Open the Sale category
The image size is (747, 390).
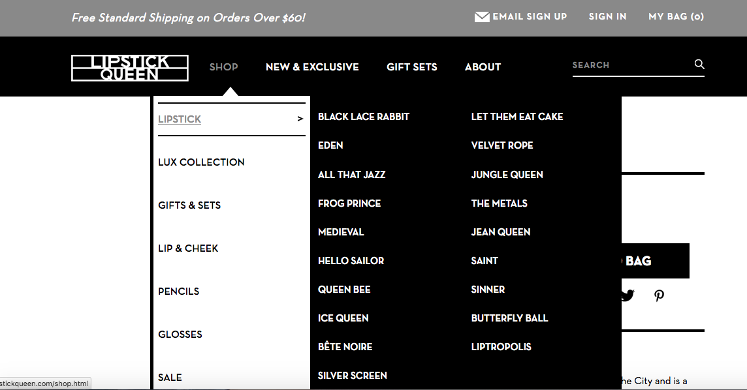click(x=170, y=377)
